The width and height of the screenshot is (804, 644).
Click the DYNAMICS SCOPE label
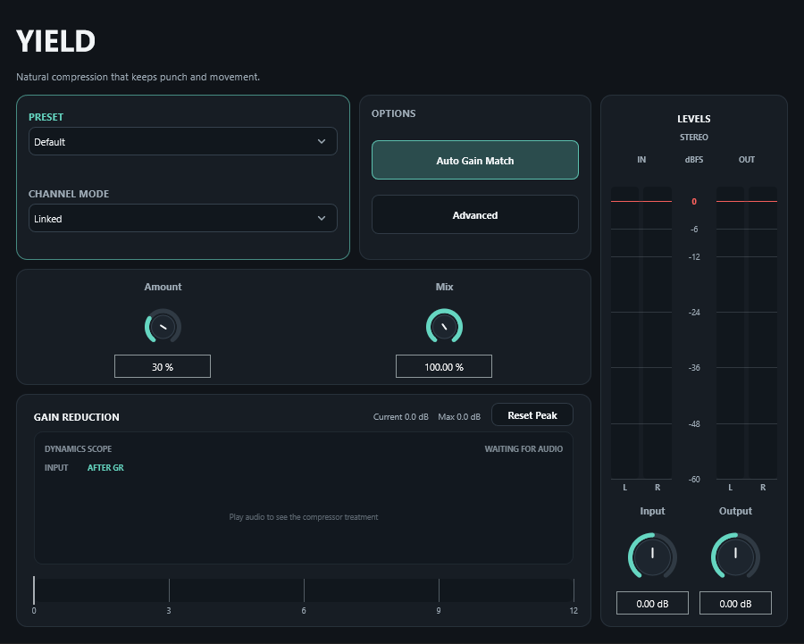tap(78, 448)
